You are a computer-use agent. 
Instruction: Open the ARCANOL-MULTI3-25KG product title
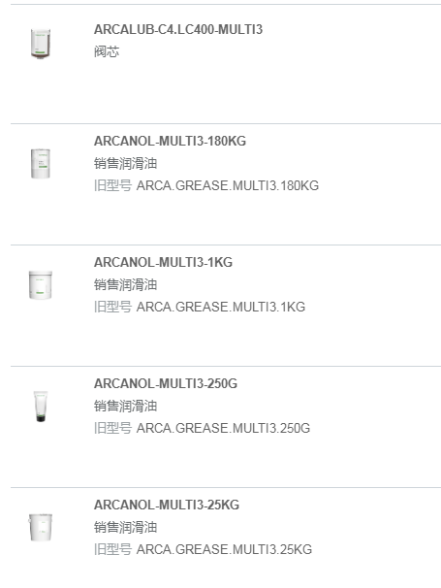pyautogui.click(x=167, y=505)
